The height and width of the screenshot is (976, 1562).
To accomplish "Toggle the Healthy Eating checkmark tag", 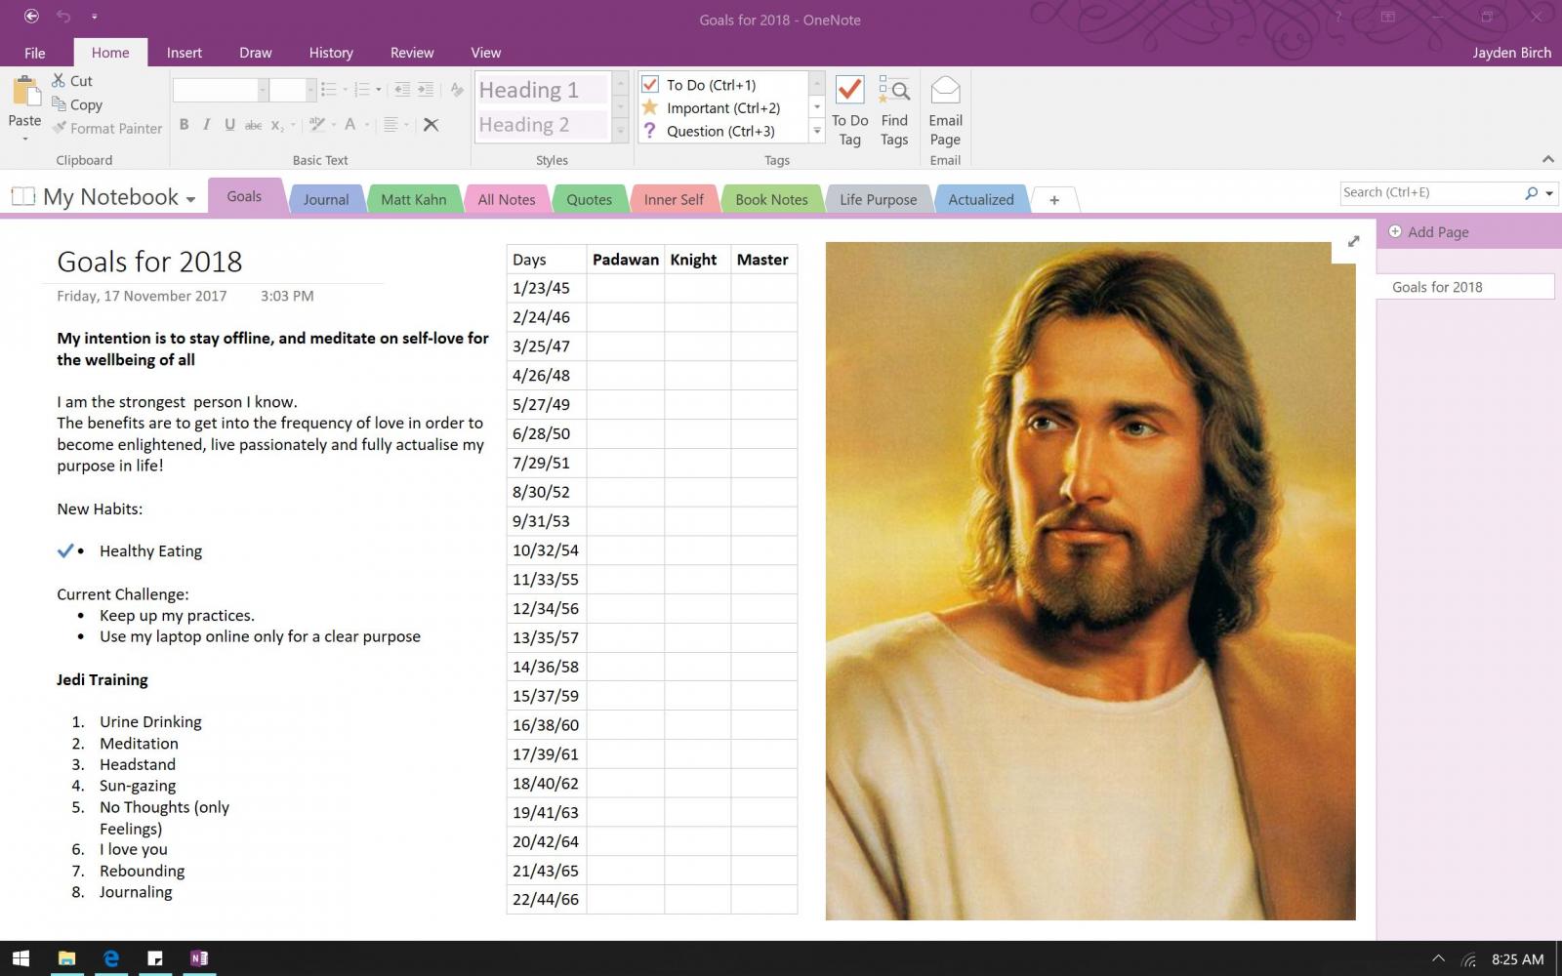I will coord(65,550).
